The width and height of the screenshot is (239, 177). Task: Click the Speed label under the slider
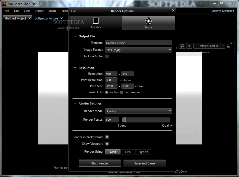(x=122, y=126)
